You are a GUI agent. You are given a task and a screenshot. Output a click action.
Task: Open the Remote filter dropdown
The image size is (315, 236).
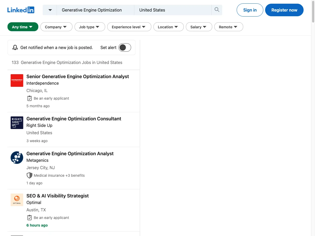point(229,27)
